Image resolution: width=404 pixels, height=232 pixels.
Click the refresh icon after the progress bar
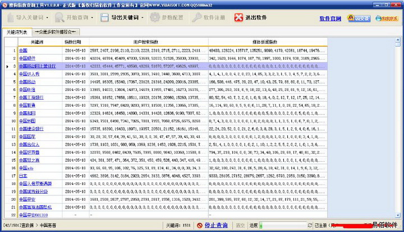point(310,225)
